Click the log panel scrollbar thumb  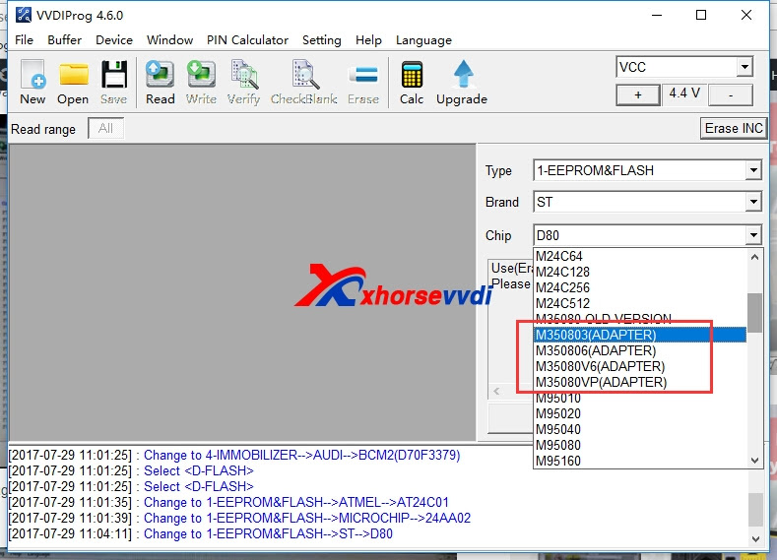click(x=754, y=510)
